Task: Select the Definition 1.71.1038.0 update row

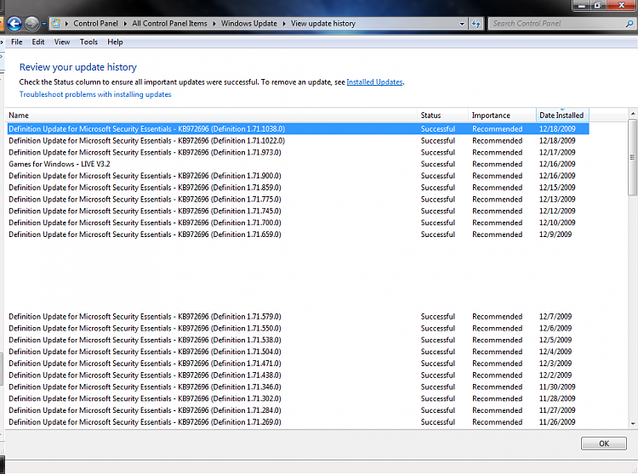Action: click(x=299, y=129)
